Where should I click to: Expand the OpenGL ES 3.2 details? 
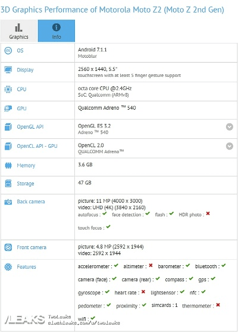click(230, 127)
